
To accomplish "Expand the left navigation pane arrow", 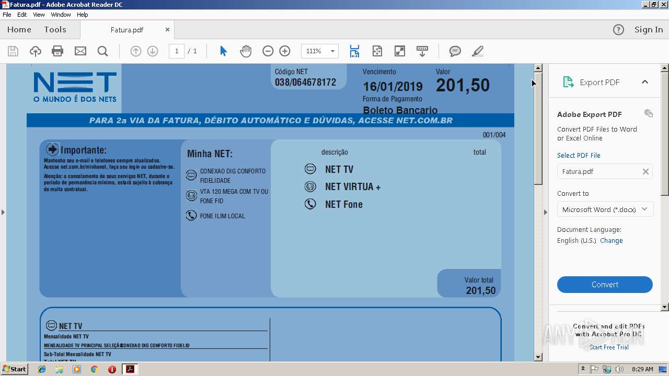I will click(x=3, y=212).
